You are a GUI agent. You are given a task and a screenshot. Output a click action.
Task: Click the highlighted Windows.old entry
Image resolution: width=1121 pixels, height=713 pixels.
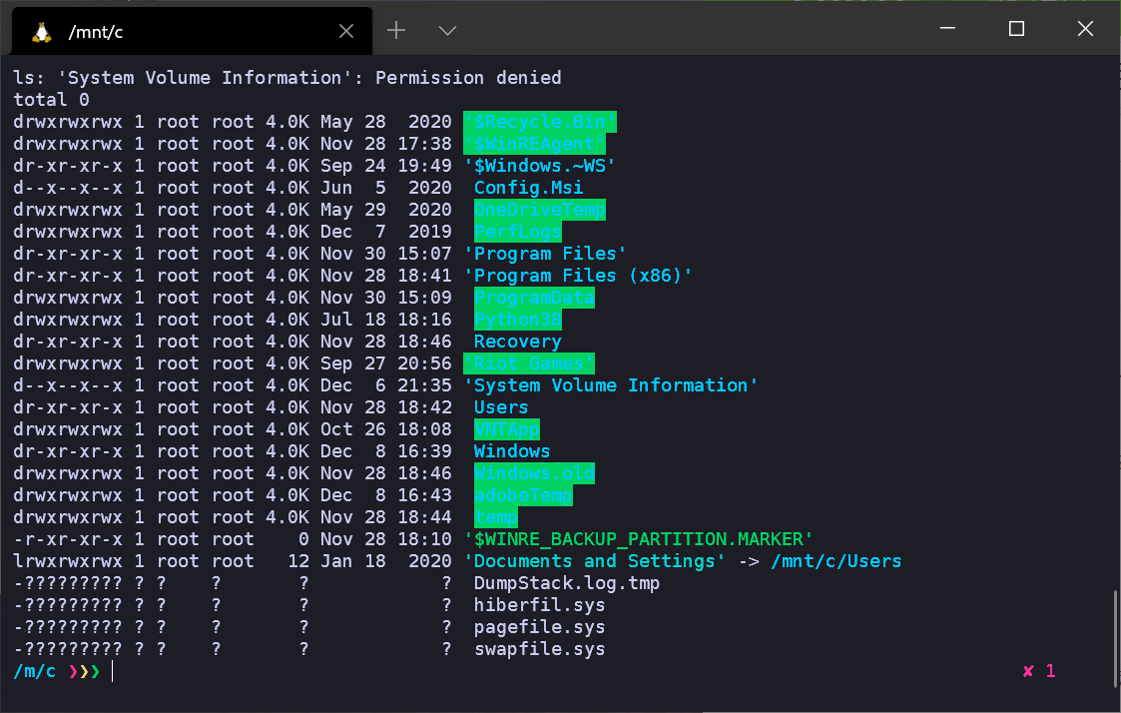tap(534, 473)
